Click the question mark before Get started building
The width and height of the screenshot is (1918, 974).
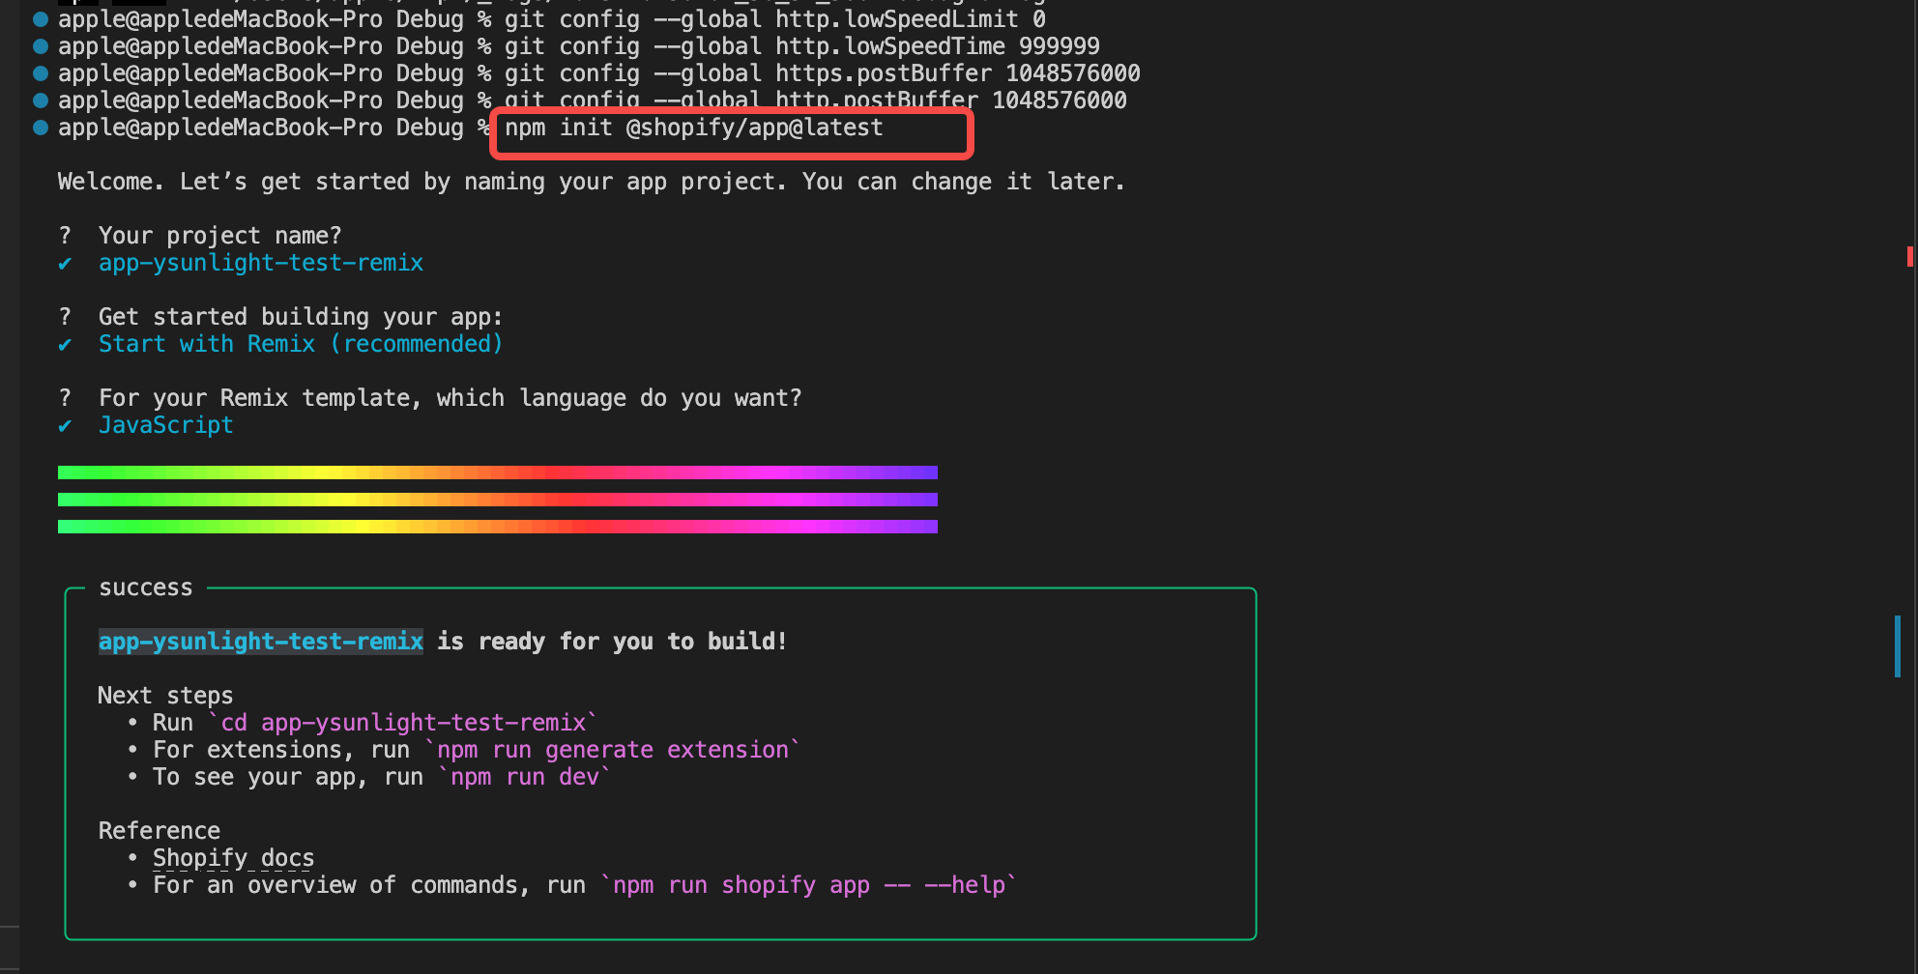tap(65, 317)
